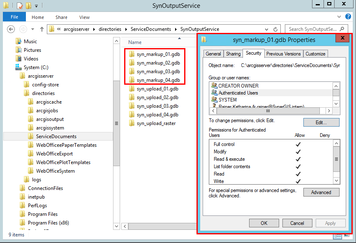Open the Properties icon on Quick Access Toolbar
The width and height of the screenshot is (356, 243).
(x=19, y=5)
